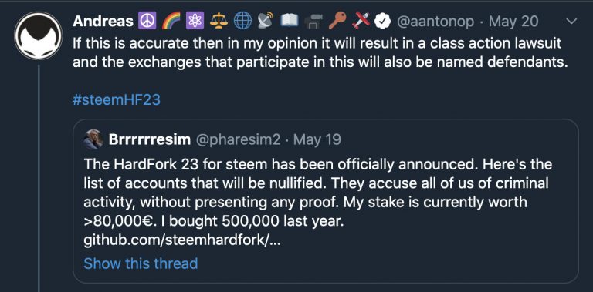Click the globe emoji in name
Image resolution: width=593 pixels, height=292 pixels.
point(242,22)
